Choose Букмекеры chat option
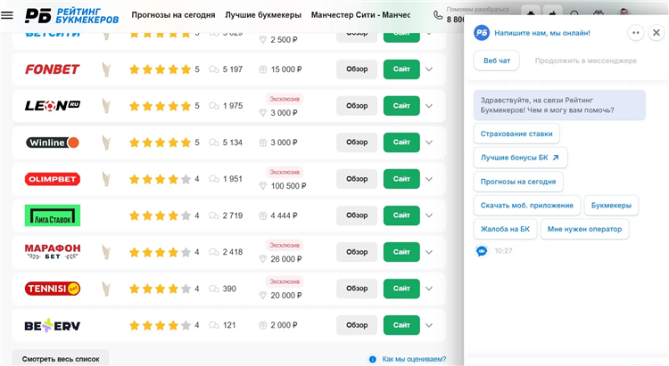This screenshot has height=366, width=669. point(611,206)
